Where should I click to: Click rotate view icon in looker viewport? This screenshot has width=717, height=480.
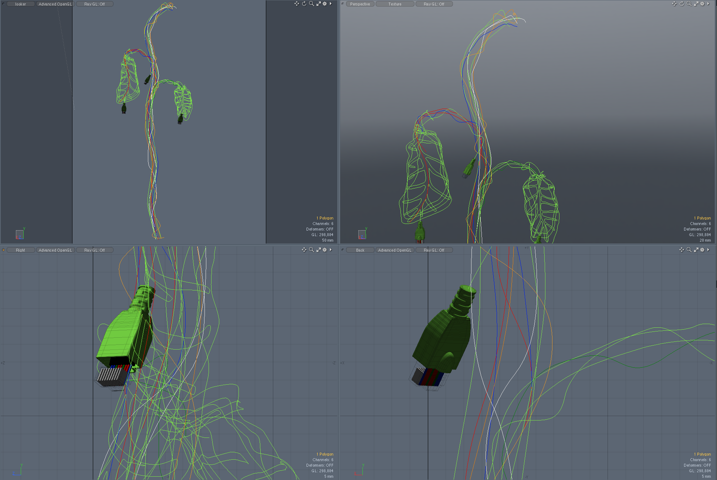tap(304, 4)
